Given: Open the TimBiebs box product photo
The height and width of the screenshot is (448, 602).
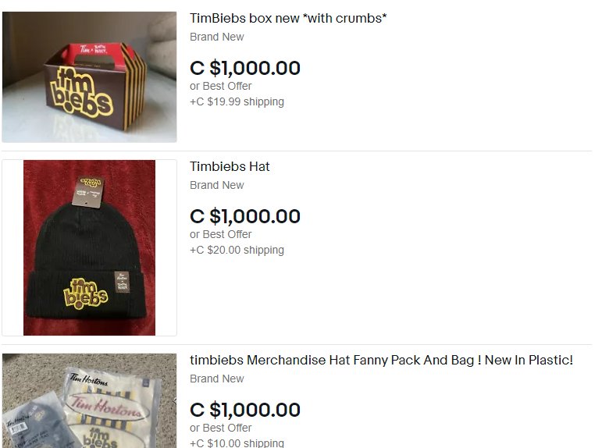Looking at the screenshot, I should pyautogui.click(x=89, y=76).
